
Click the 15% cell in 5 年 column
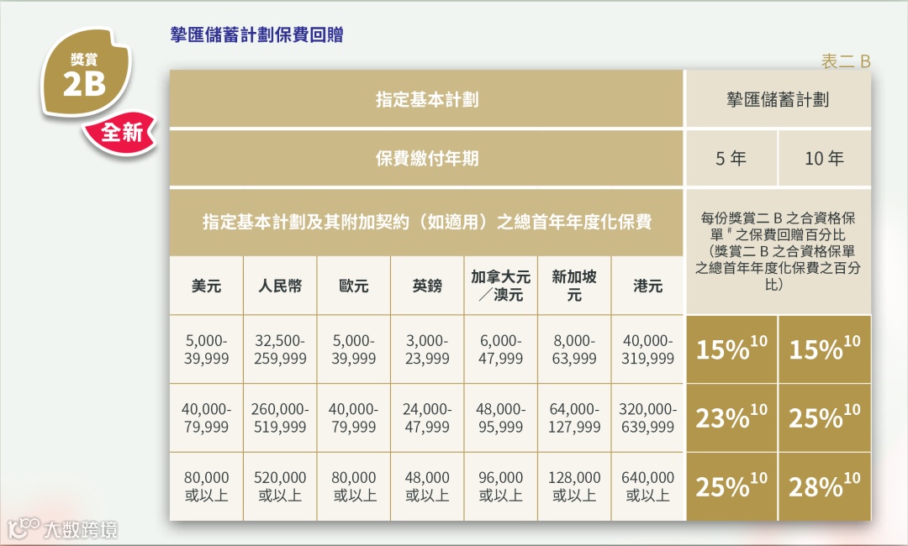[731, 349]
